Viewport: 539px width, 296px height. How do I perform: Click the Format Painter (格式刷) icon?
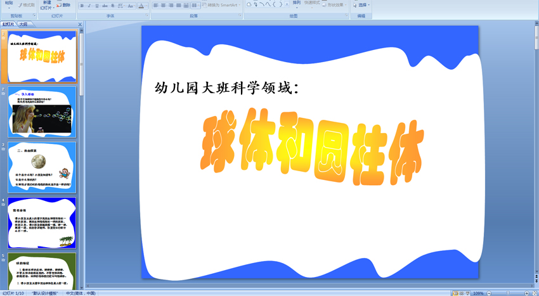26,5
